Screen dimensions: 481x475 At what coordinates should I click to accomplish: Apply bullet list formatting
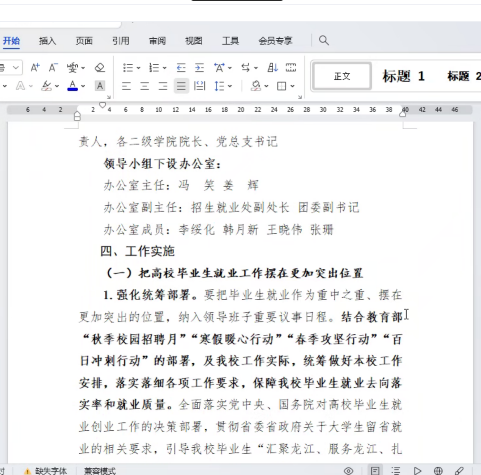128,68
